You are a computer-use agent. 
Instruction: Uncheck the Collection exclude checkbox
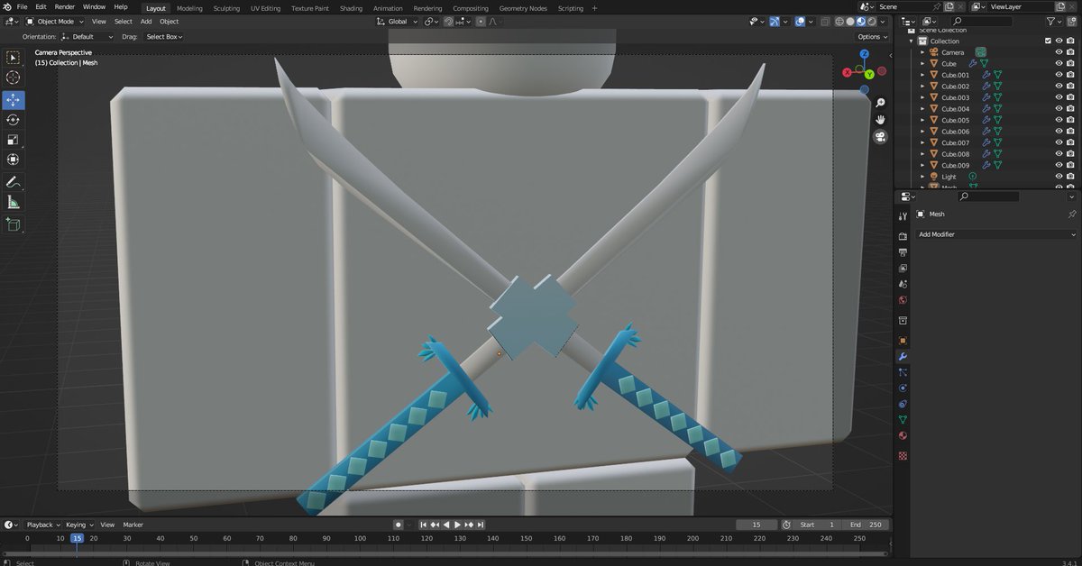pyautogui.click(x=1047, y=41)
